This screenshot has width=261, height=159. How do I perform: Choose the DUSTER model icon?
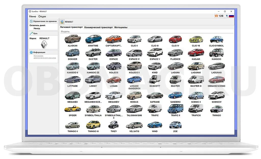(93, 53)
